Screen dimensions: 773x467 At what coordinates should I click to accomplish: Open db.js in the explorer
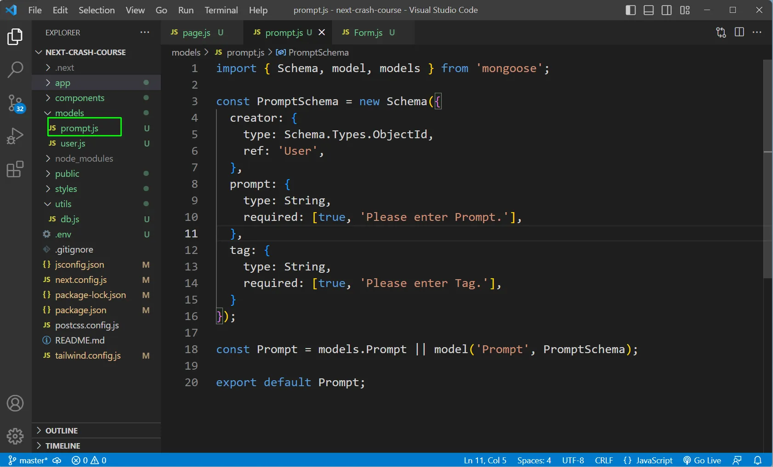[x=97, y=219]
